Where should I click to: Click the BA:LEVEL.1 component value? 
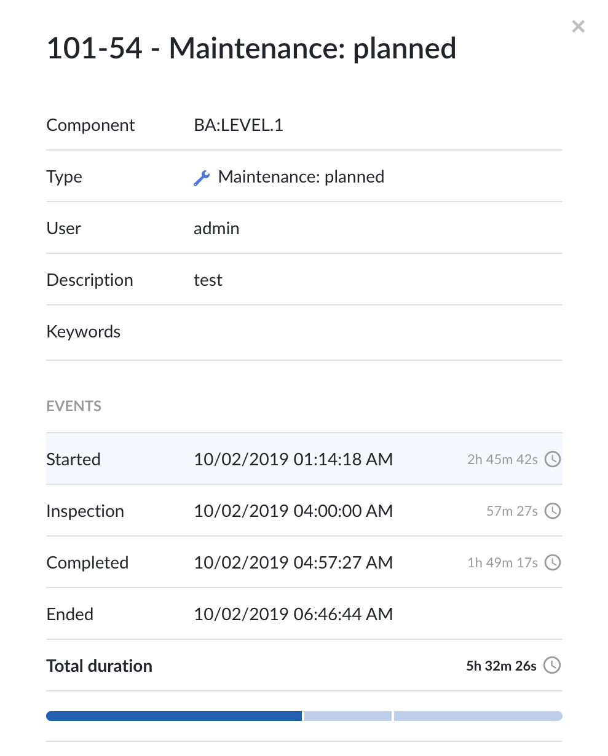[239, 125]
